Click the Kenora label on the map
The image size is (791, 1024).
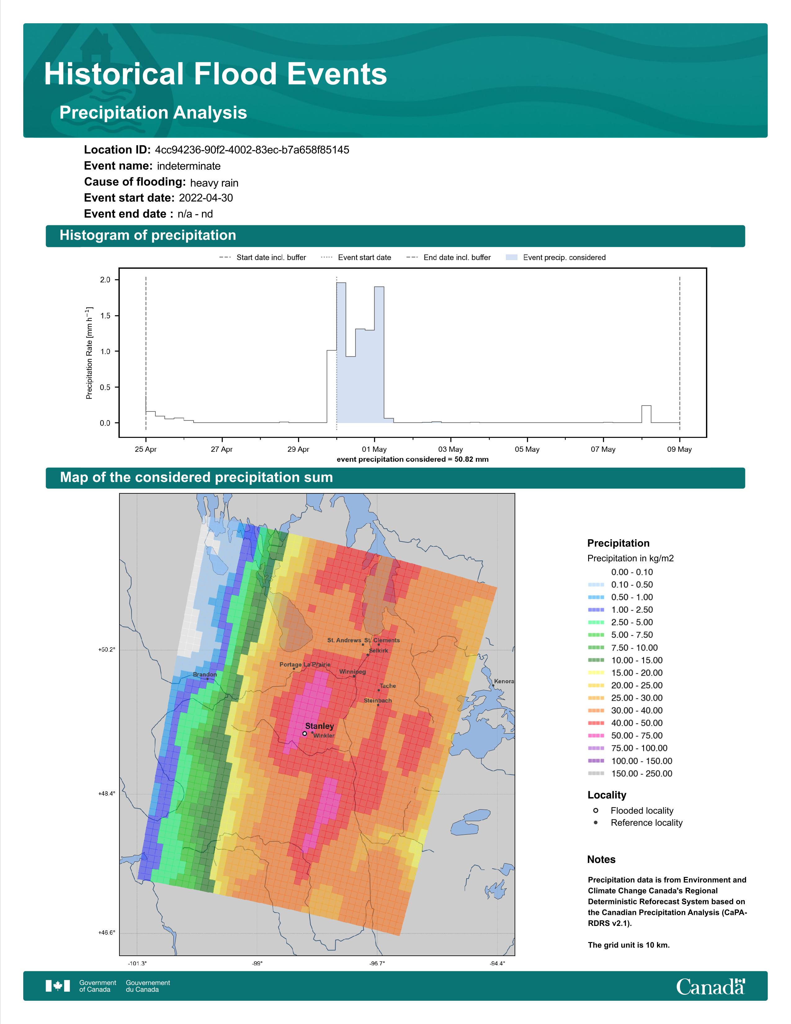click(x=504, y=681)
